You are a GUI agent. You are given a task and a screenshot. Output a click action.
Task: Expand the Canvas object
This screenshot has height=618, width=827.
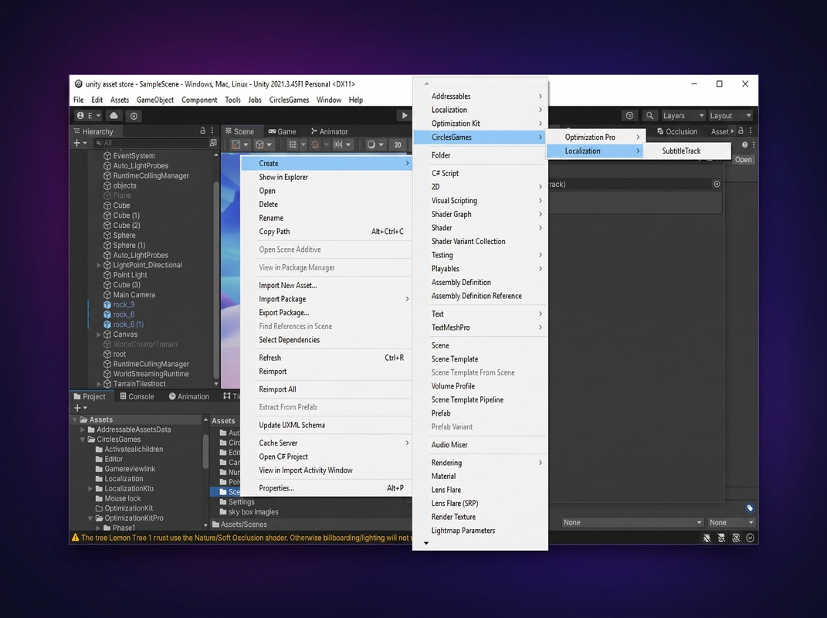pos(99,334)
